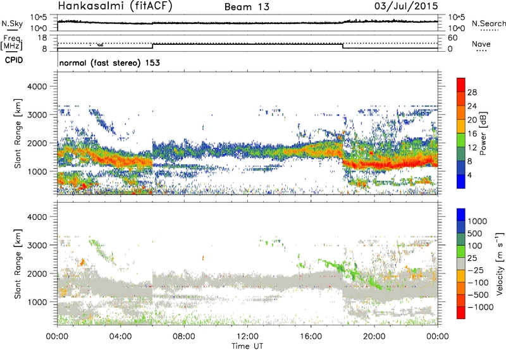Click the 4 tick on power colorbar
Viewport: 506px width, 350px height.
(x=469, y=175)
